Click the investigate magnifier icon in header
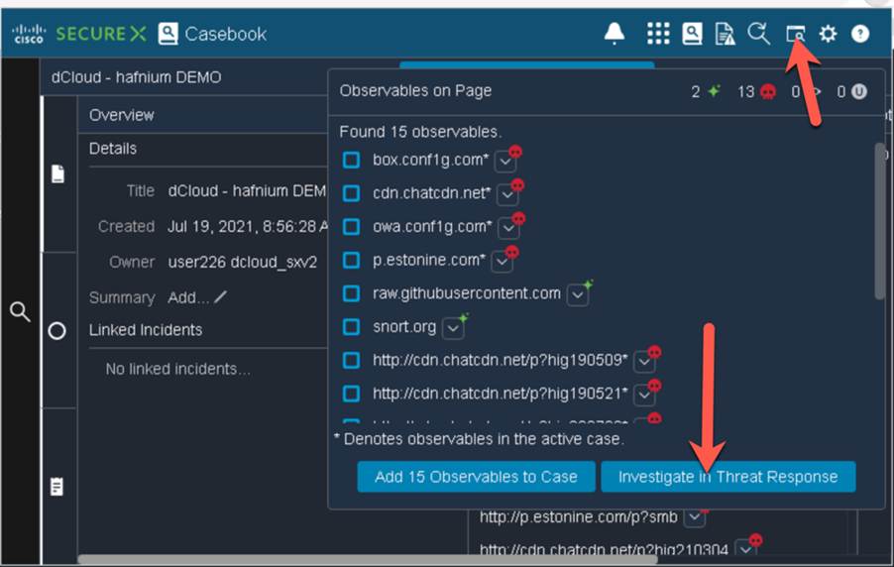 [759, 34]
